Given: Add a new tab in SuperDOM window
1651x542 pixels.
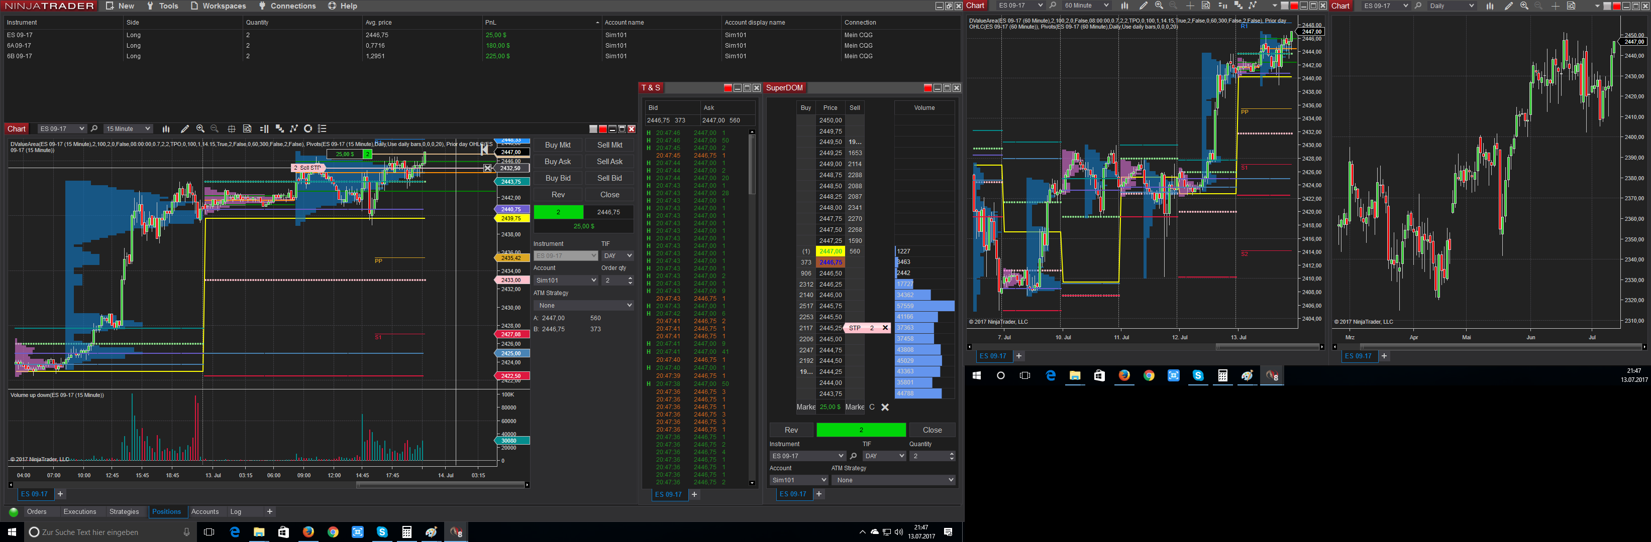Looking at the screenshot, I should [818, 494].
